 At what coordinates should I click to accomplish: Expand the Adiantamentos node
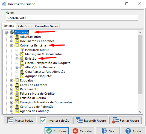(12, 37)
